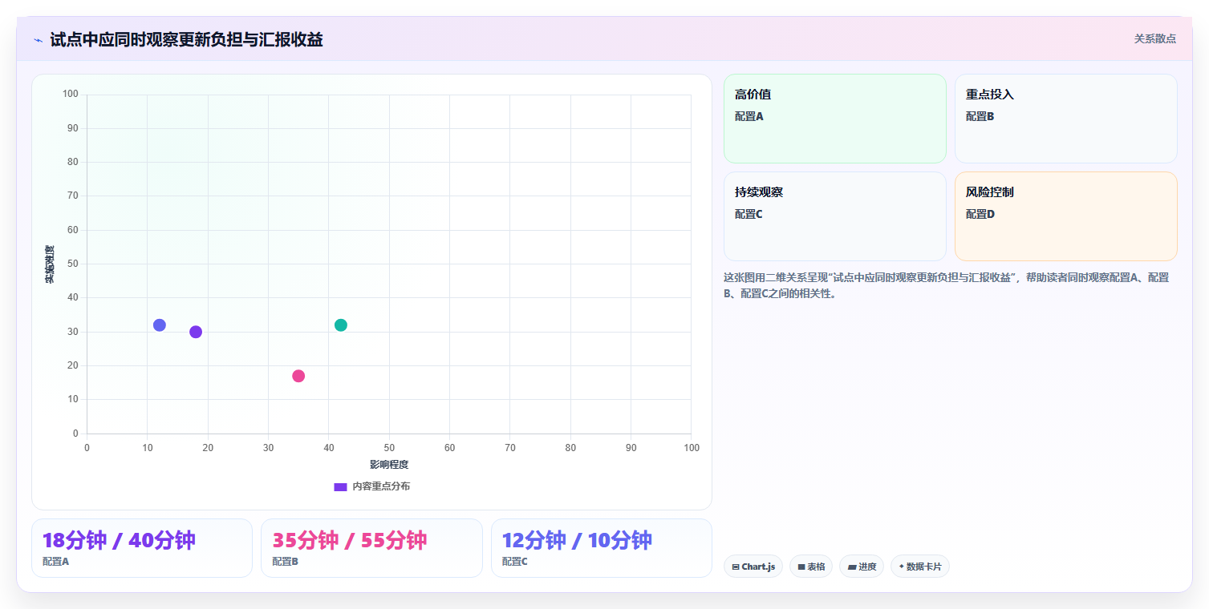Open the 持续观察 配置C quadrant card

point(835,216)
